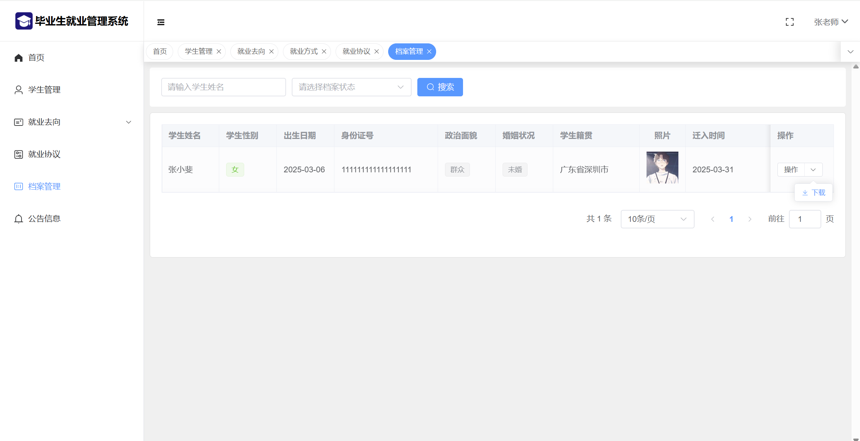
Task: Click the student name search field
Action: pos(223,87)
